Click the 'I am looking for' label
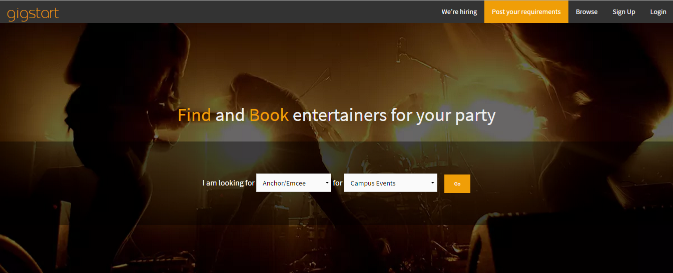The image size is (673, 273). pyautogui.click(x=229, y=183)
